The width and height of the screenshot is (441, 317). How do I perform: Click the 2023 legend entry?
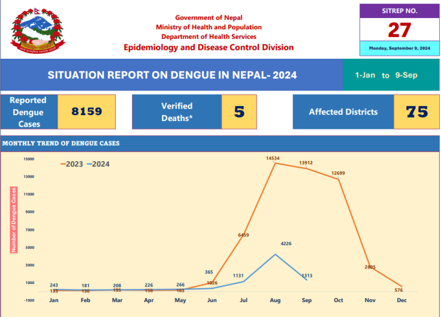point(72,164)
